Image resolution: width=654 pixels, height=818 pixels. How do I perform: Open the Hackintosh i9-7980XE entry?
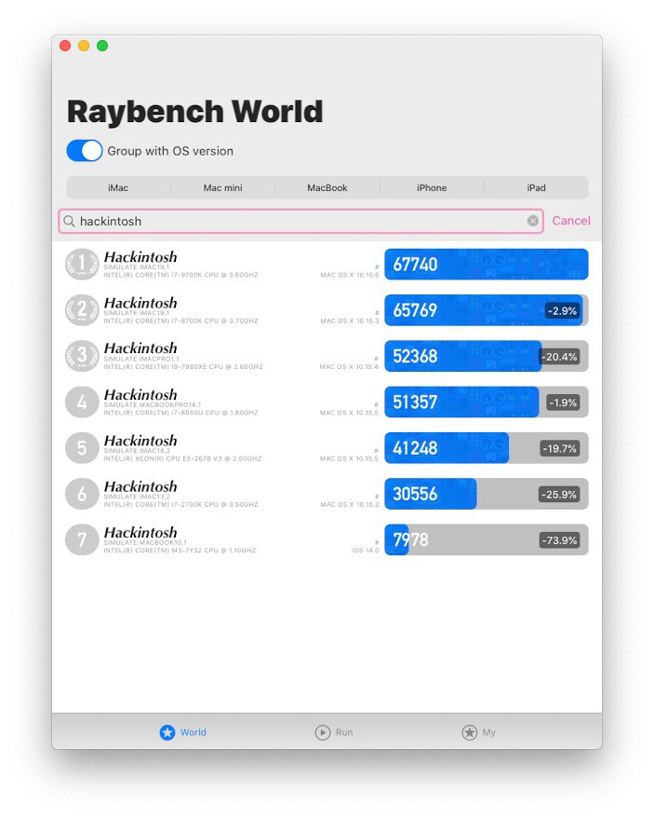[327, 356]
